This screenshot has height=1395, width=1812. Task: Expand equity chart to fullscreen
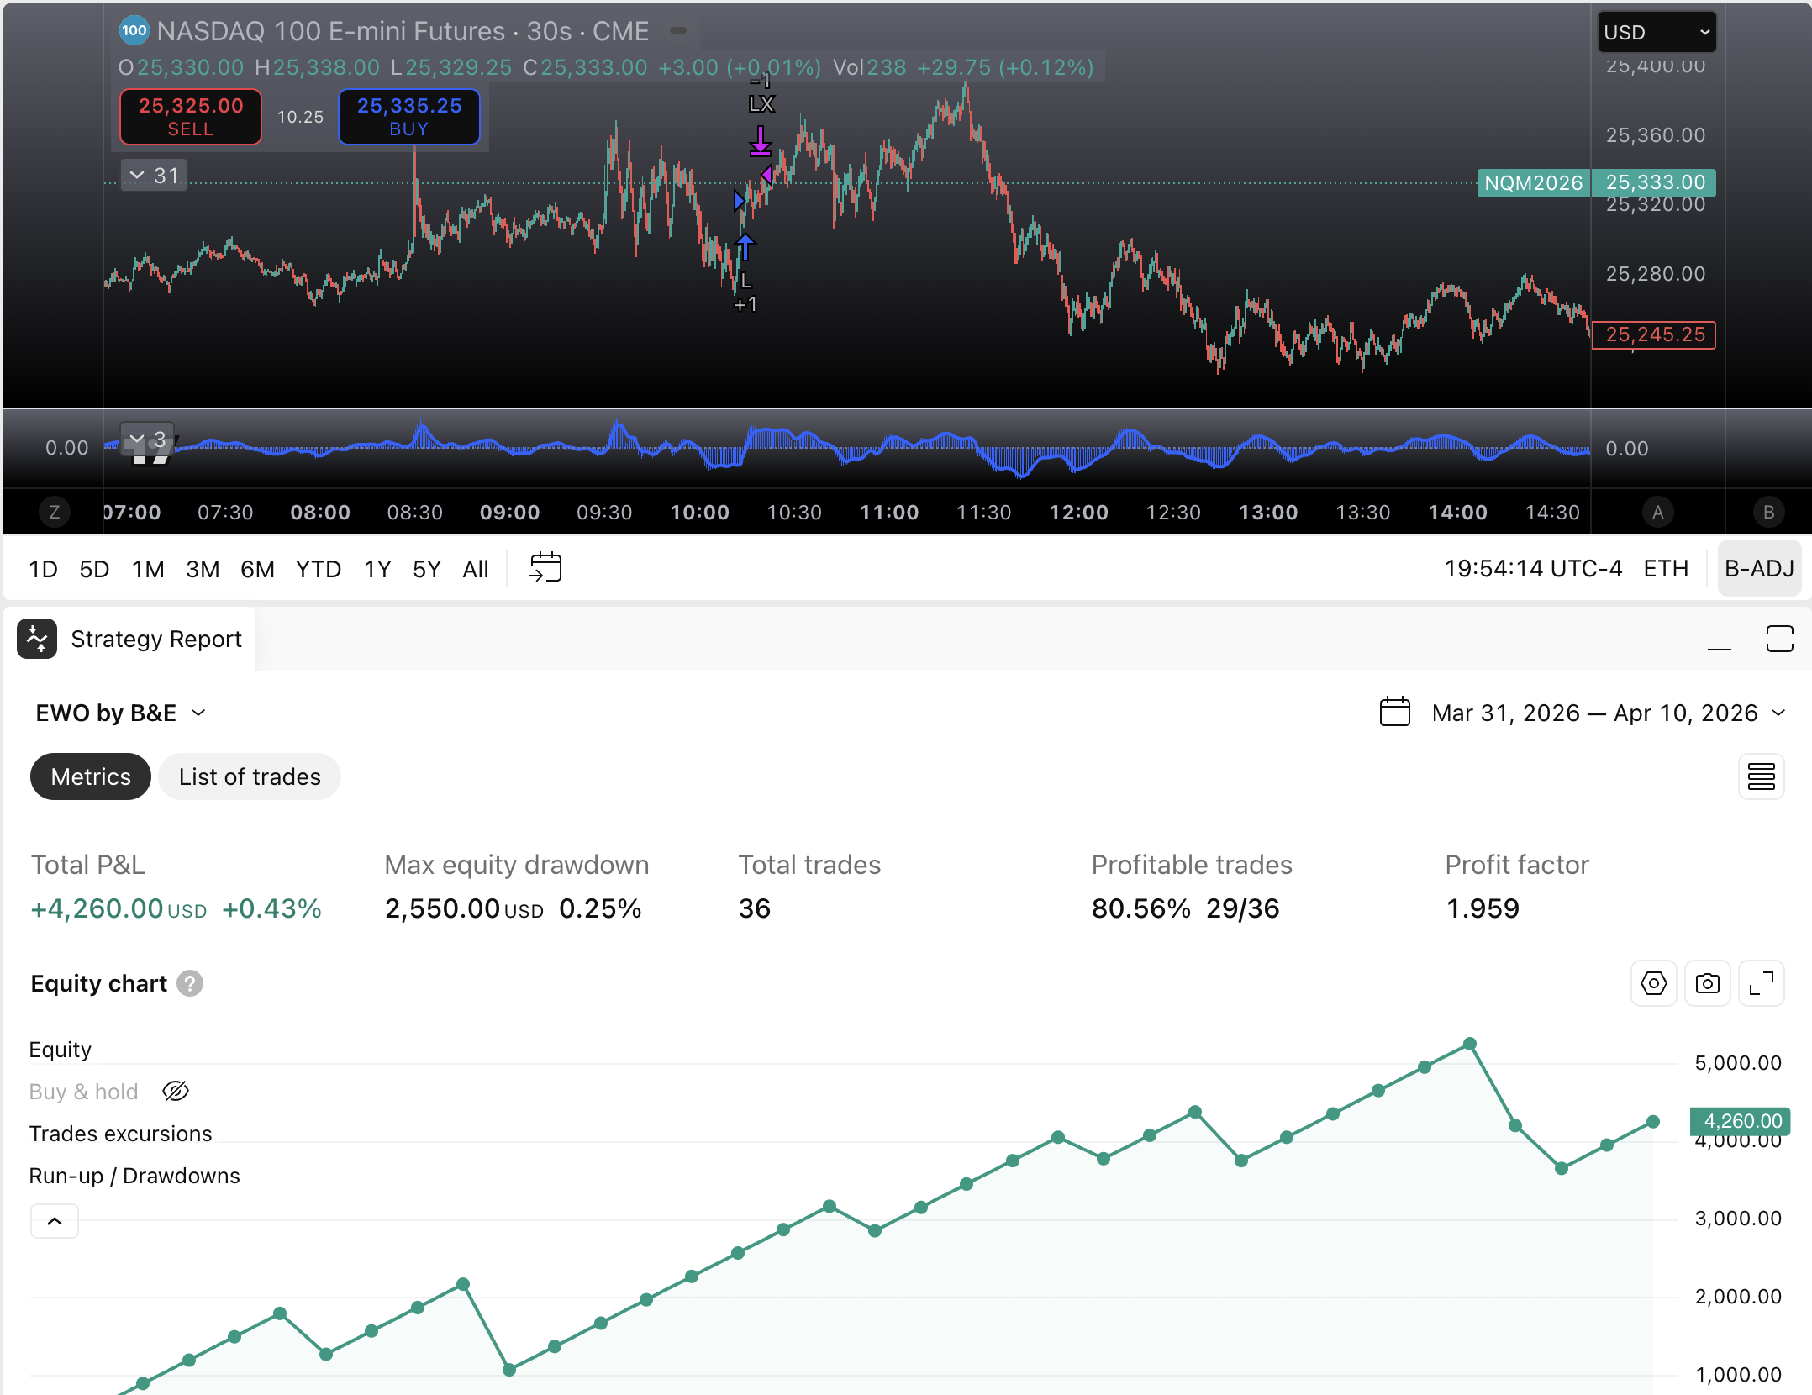point(1761,983)
